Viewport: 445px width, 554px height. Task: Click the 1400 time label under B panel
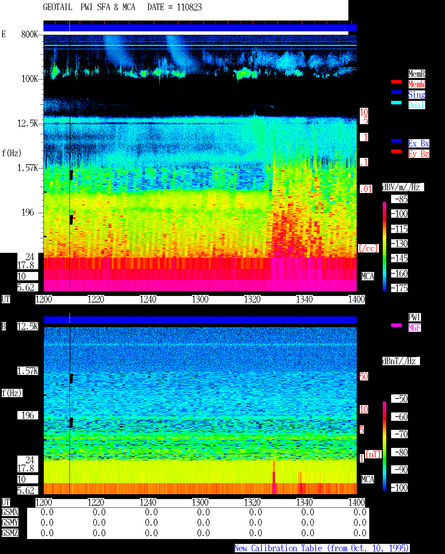pyautogui.click(x=357, y=503)
